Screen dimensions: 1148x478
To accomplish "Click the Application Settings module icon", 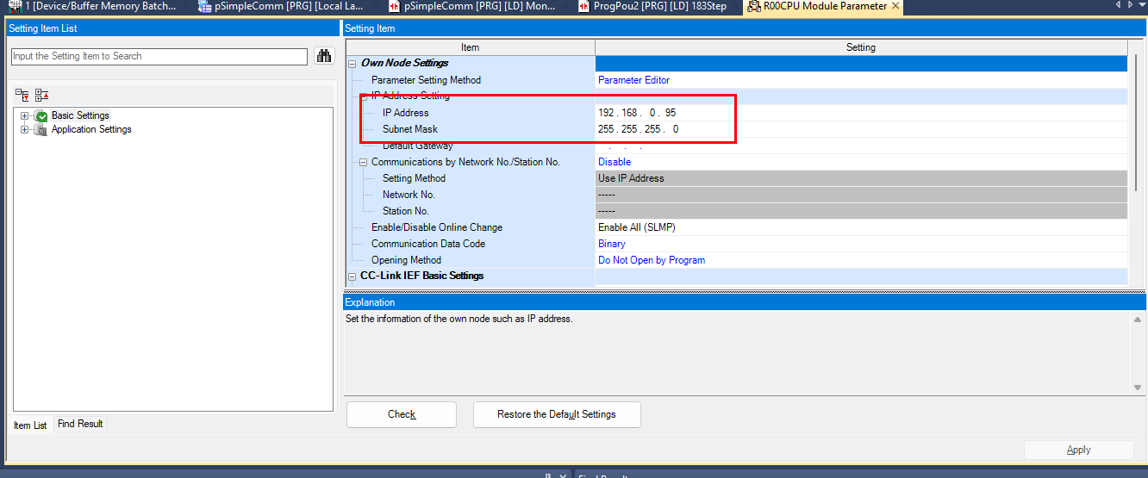I will point(41,129).
